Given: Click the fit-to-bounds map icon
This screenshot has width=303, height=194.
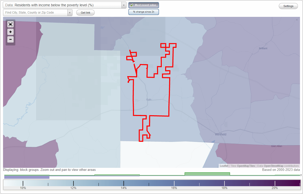Looking at the screenshot, I should point(10,24).
